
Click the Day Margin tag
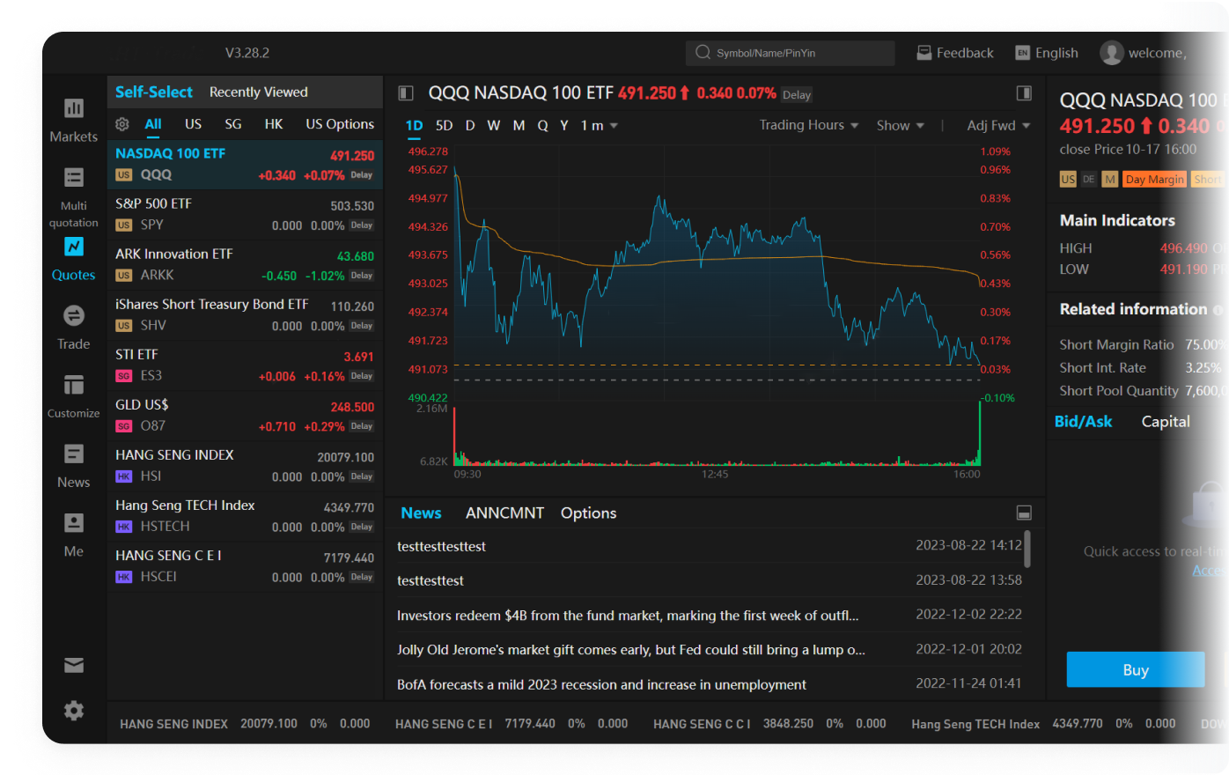click(x=1154, y=179)
